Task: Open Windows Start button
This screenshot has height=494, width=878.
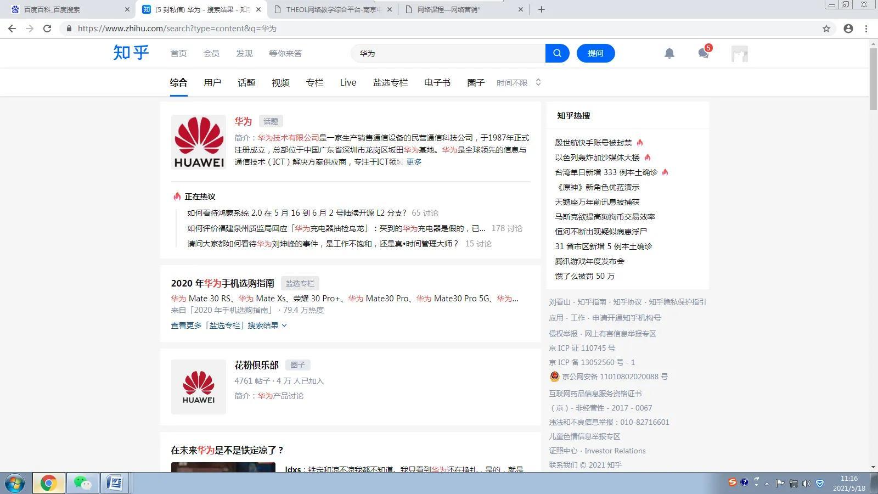Action: click(15, 483)
